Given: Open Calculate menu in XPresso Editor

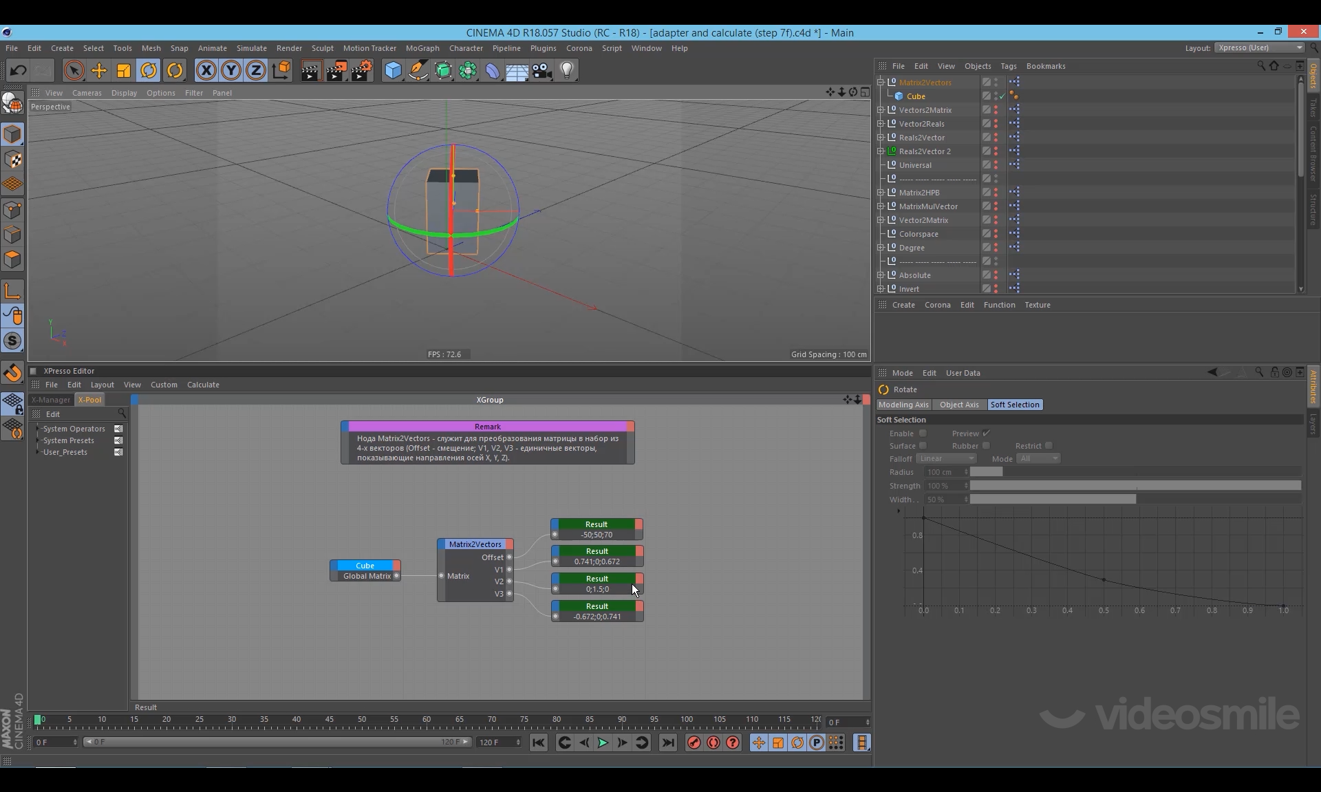Looking at the screenshot, I should [203, 385].
